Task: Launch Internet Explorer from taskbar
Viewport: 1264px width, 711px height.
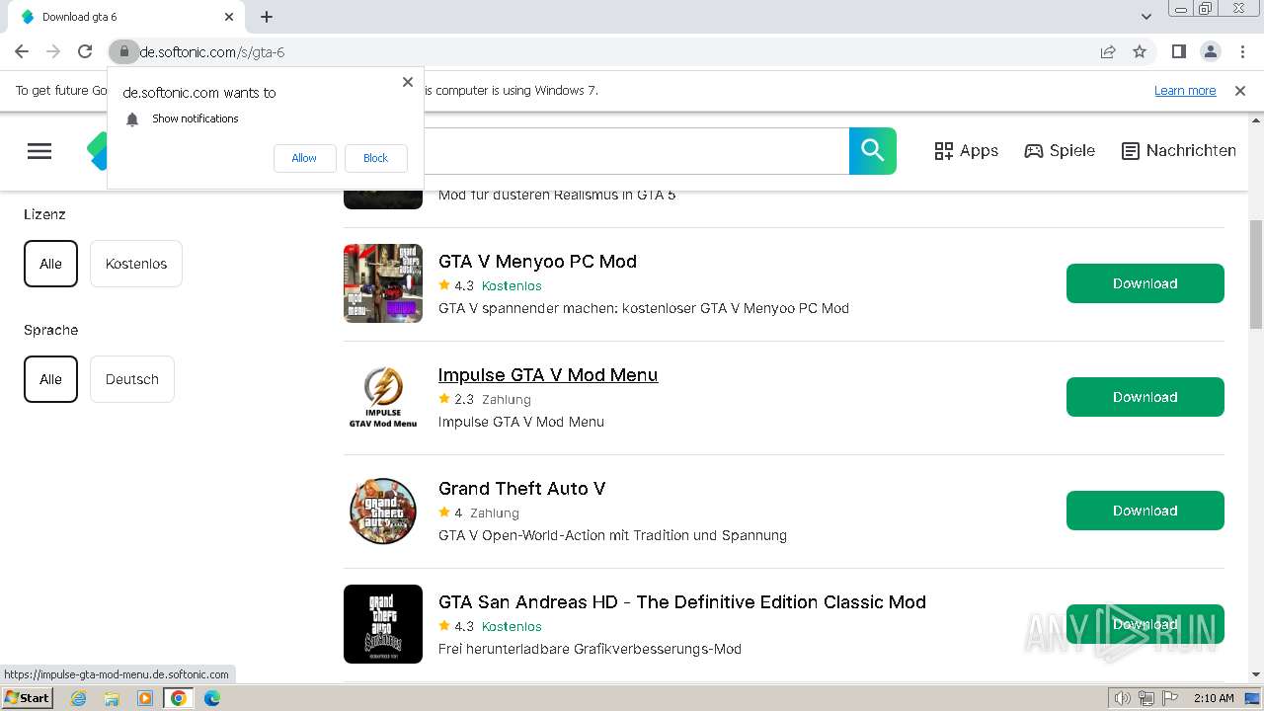Action: (x=79, y=698)
